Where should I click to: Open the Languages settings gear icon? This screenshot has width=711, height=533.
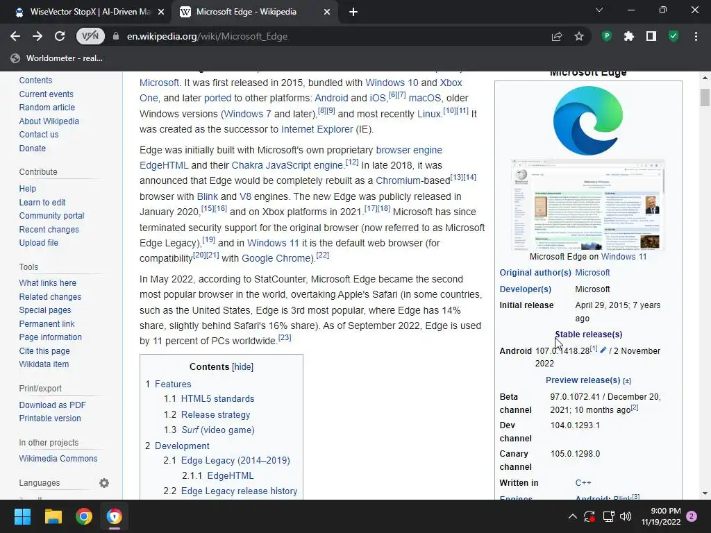104,483
